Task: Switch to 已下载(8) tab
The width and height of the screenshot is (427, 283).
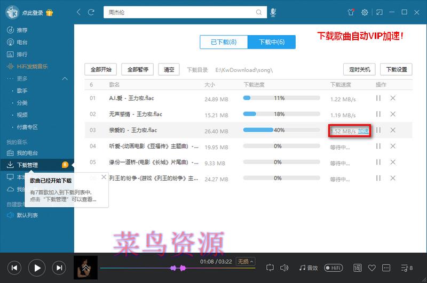Action: tap(224, 42)
